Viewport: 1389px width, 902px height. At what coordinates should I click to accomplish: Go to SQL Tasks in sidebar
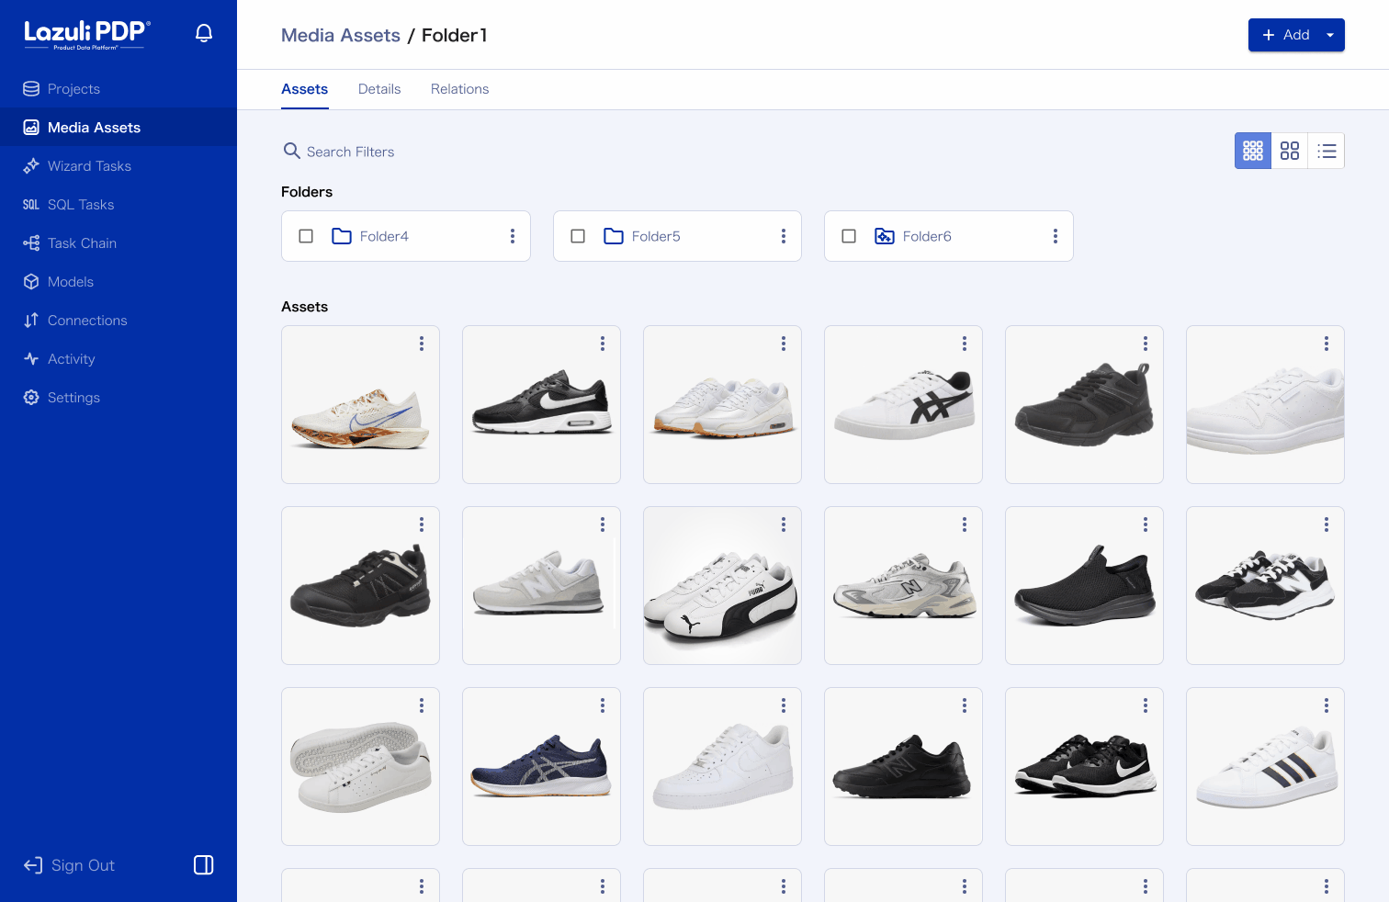[81, 205]
